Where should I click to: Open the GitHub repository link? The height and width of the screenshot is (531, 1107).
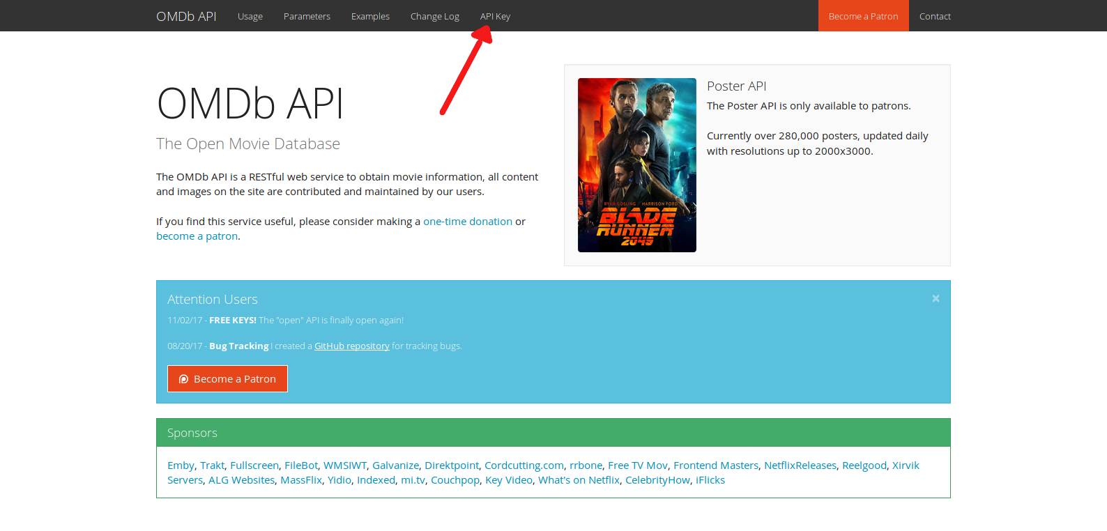[352, 346]
